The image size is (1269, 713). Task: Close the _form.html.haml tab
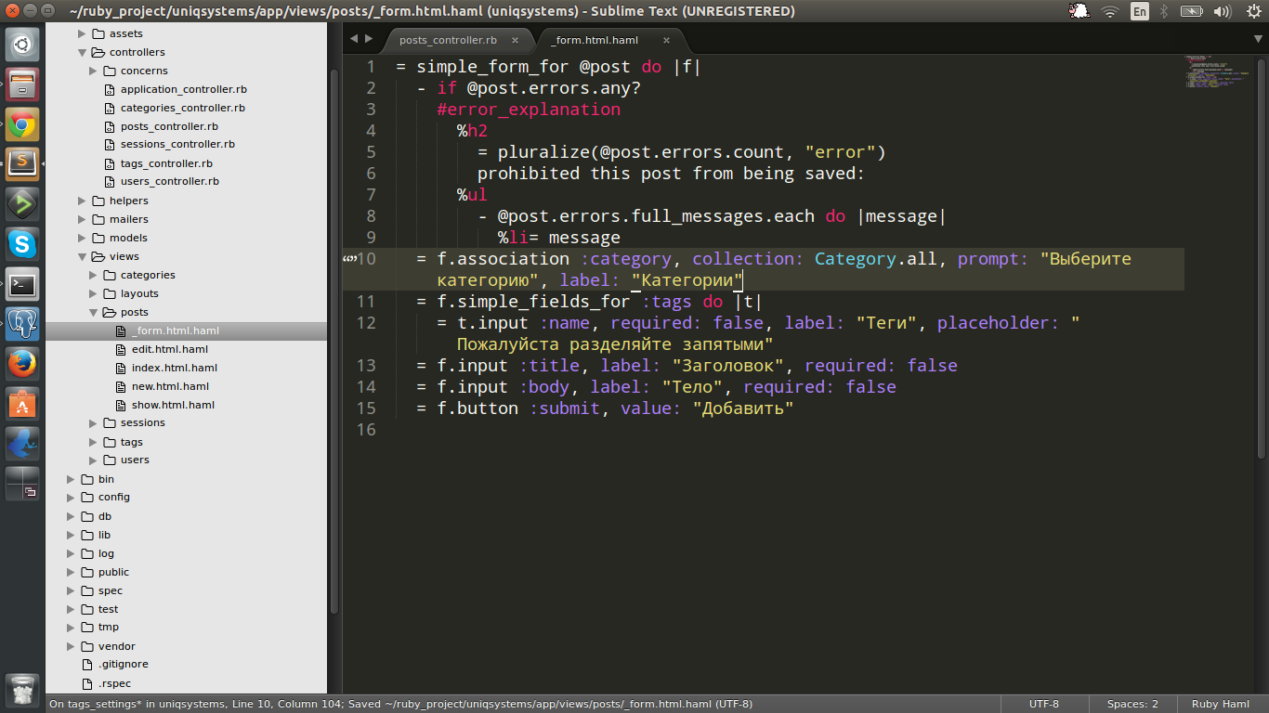click(666, 41)
